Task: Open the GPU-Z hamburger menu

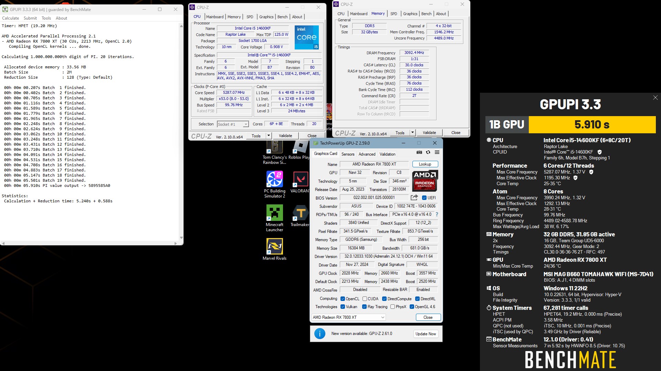Action: pos(437,152)
